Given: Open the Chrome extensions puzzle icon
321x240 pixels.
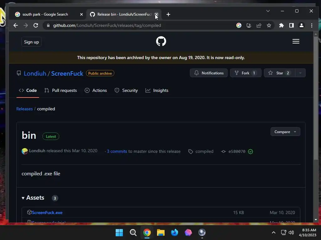Looking at the screenshot, I should point(282,25).
